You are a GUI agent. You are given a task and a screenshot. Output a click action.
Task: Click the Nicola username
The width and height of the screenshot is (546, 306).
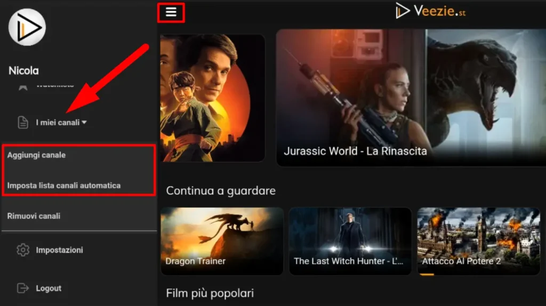click(x=23, y=71)
